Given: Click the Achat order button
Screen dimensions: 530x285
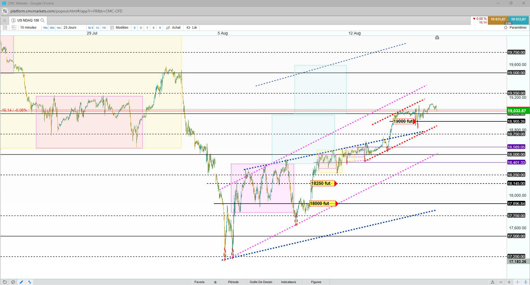Looking at the screenshot, I should [x=173, y=28].
